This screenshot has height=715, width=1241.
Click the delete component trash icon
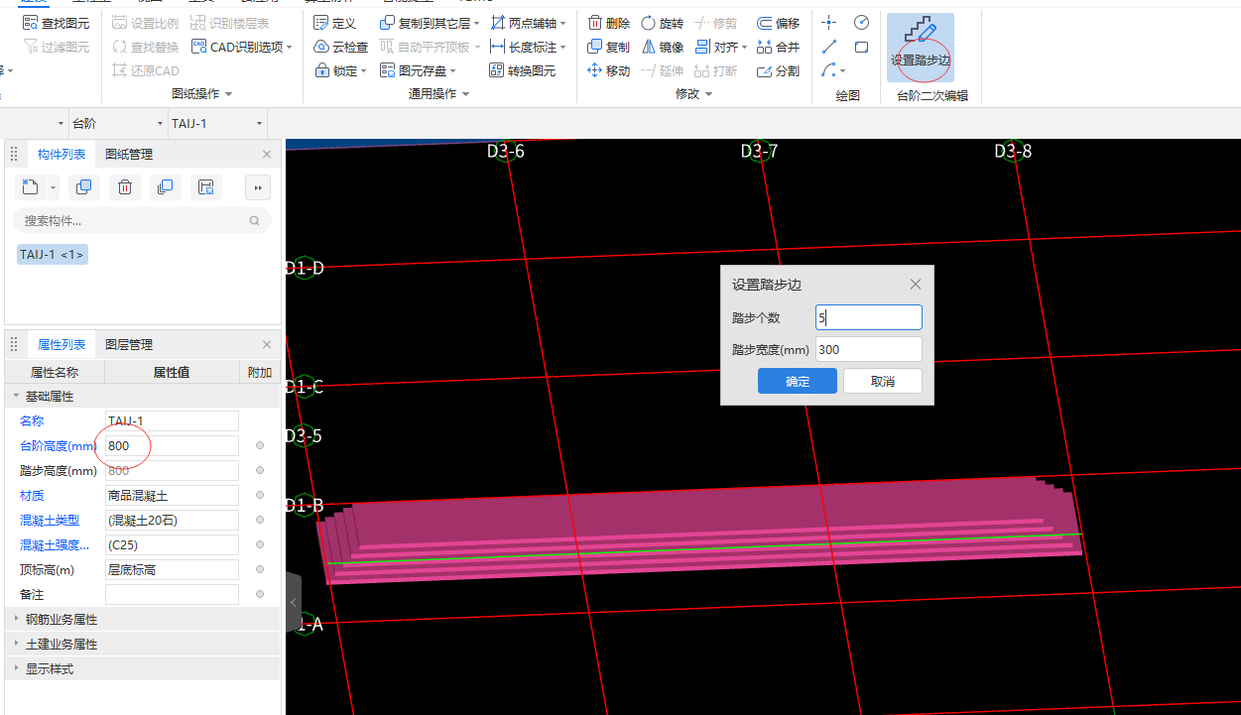[x=124, y=186]
